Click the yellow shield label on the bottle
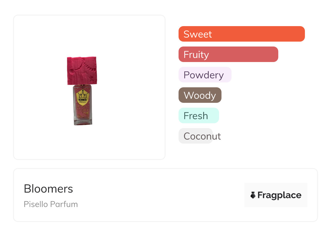This screenshot has height=235, width=331. point(83,98)
